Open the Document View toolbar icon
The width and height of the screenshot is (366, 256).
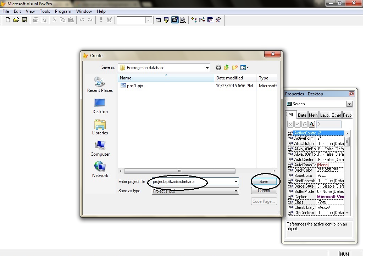[183, 20]
